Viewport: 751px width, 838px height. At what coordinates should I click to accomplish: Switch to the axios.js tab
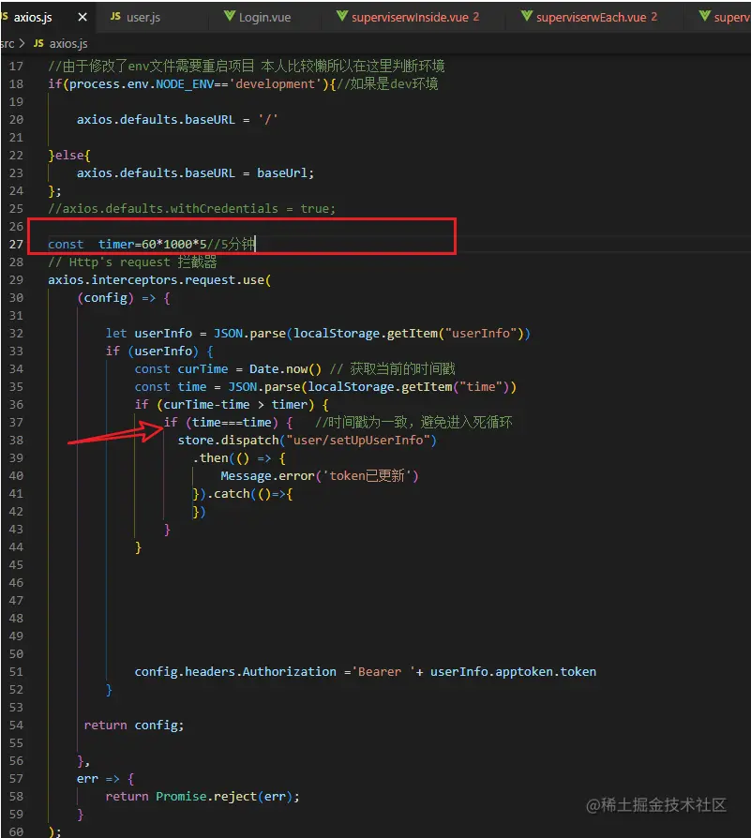(32, 17)
